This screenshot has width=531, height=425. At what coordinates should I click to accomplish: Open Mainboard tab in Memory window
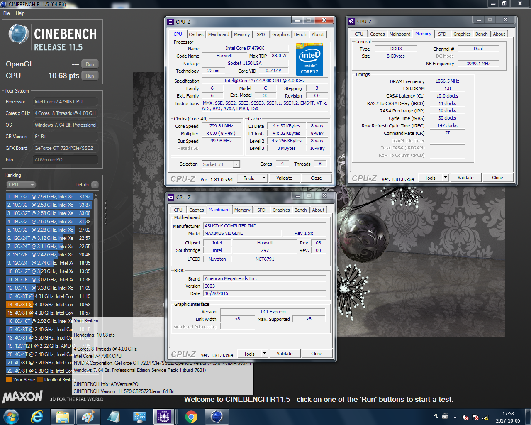click(x=400, y=34)
